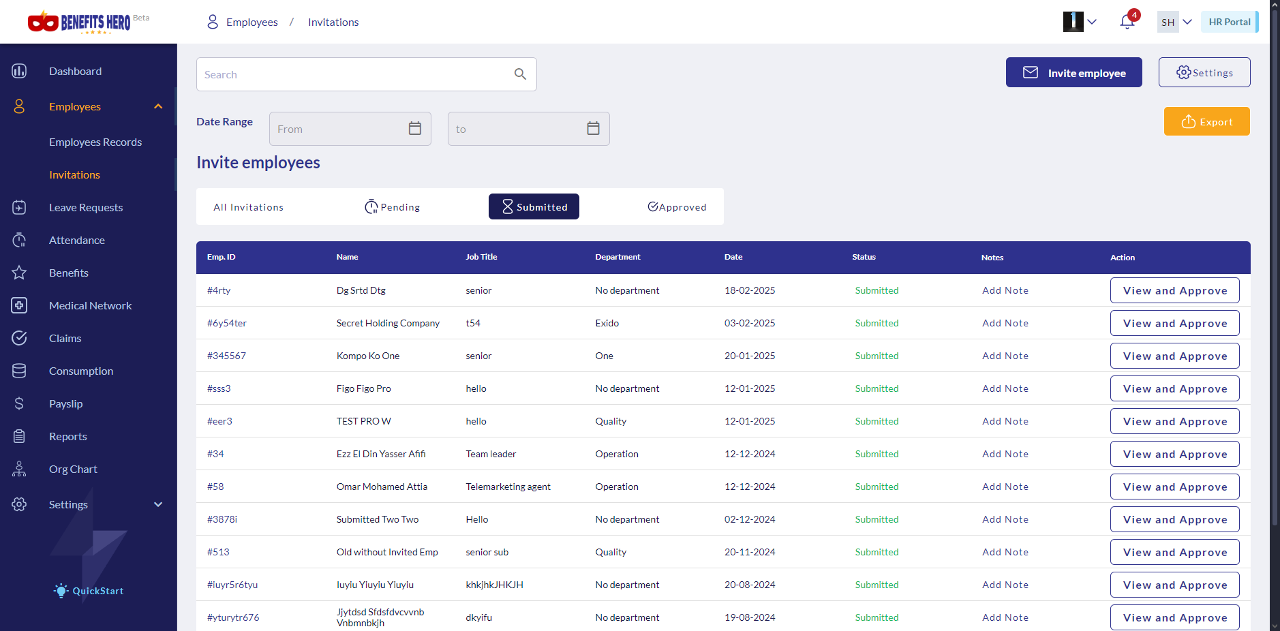
Task: Click the Org Chart sidebar icon
Action: pyautogui.click(x=19, y=469)
